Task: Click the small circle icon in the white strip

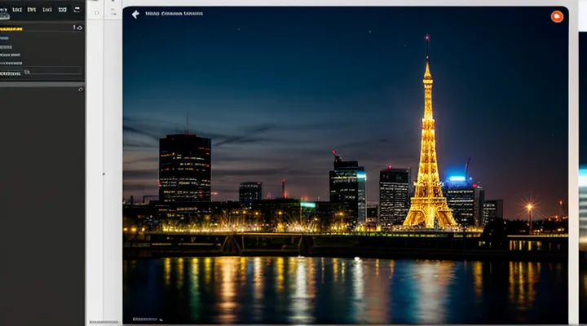Action: tap(96, 13)
